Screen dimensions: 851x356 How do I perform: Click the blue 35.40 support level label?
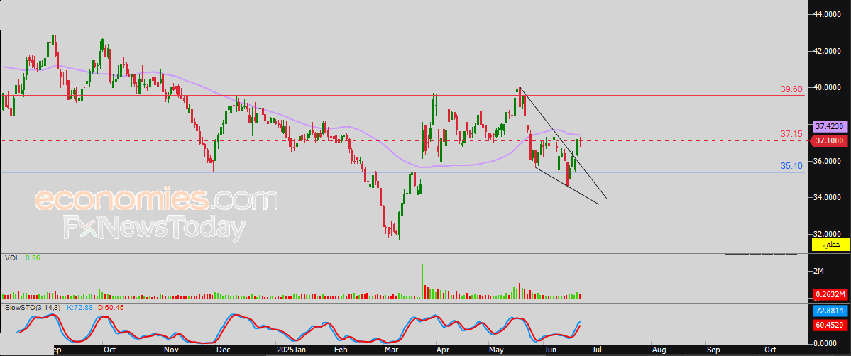pos(791,166)
